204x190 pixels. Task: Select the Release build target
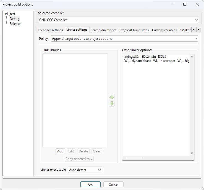click(x=15, y=24)
